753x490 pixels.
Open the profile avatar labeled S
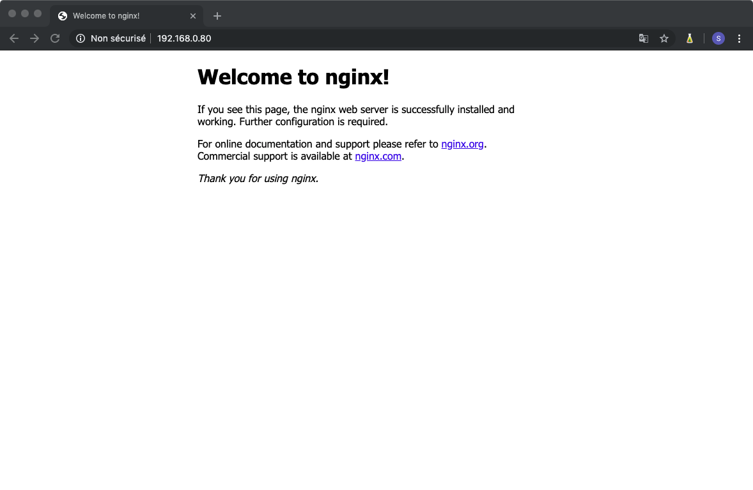pyautogui.click(x=718, y=38)
